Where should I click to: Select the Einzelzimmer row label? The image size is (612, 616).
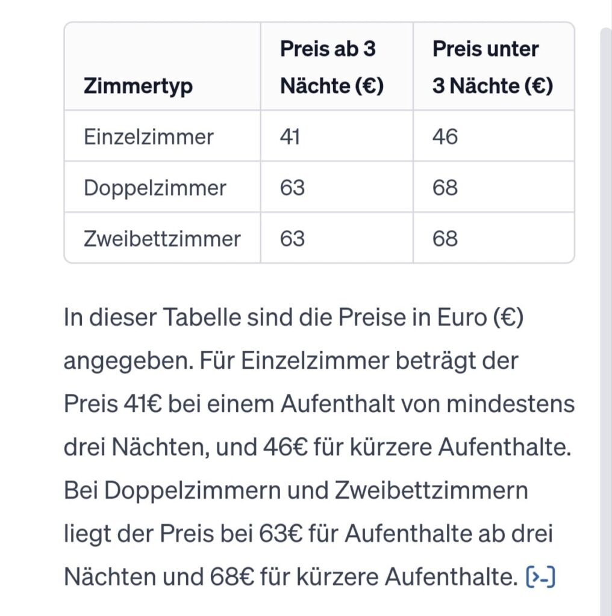(x=148, y=137)
